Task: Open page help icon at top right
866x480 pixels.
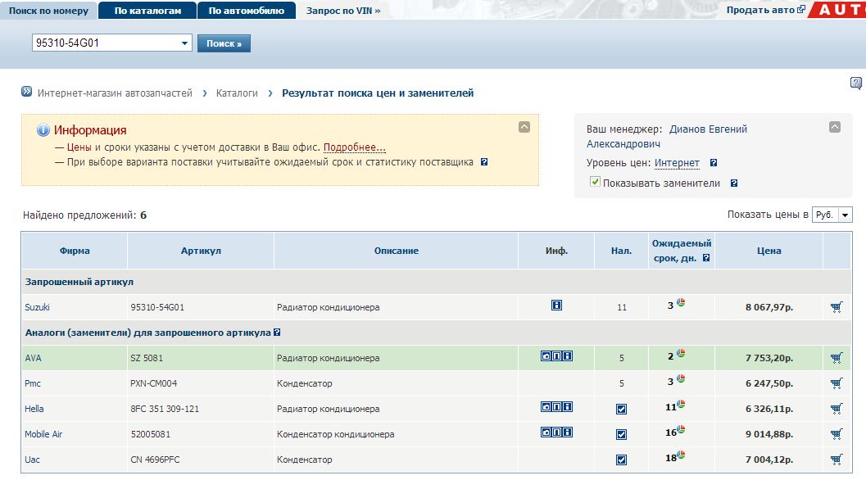Action: [x=855, y=83]
